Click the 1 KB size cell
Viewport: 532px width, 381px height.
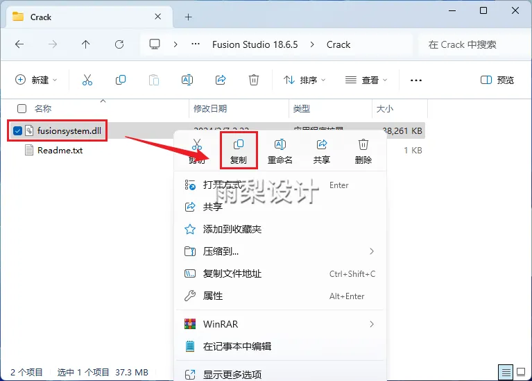[x=413, y=150]
